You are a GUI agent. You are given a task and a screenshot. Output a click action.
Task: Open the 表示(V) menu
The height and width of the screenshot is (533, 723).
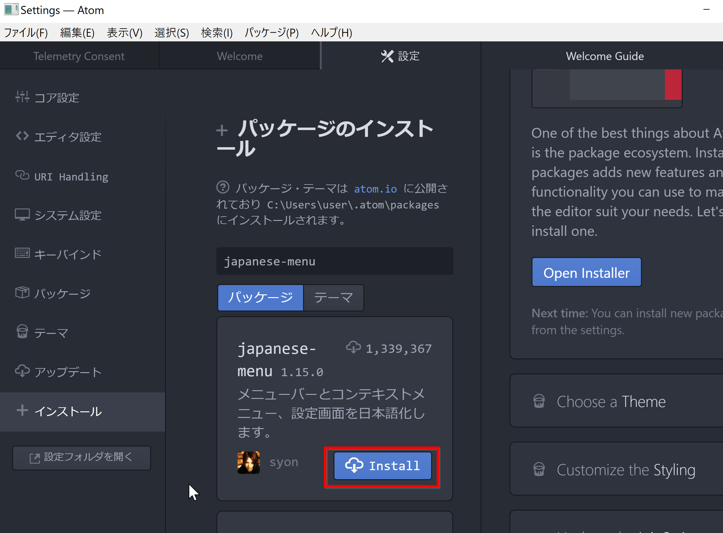(125, 33)
